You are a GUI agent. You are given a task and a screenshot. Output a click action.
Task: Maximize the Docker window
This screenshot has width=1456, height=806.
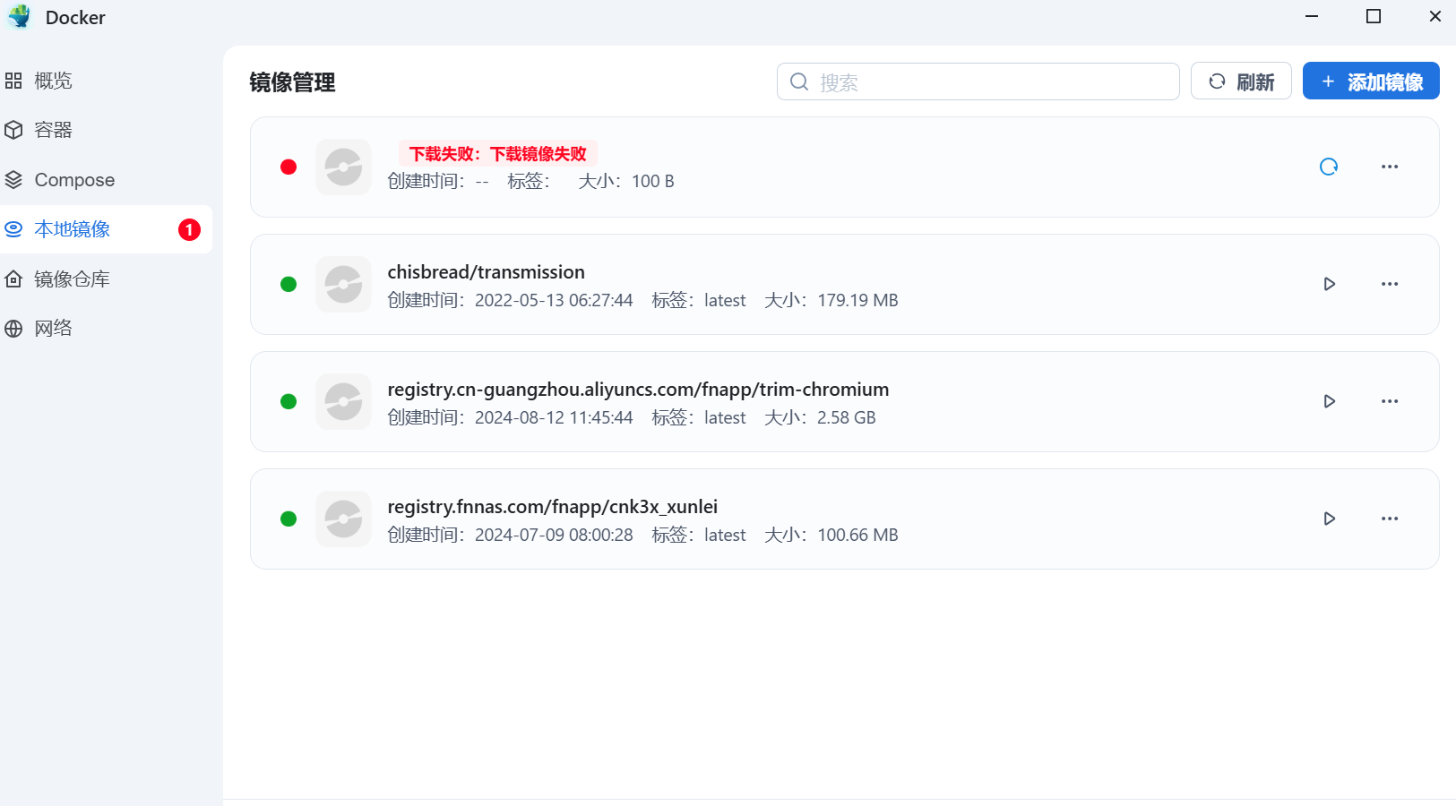point(1374,16)
